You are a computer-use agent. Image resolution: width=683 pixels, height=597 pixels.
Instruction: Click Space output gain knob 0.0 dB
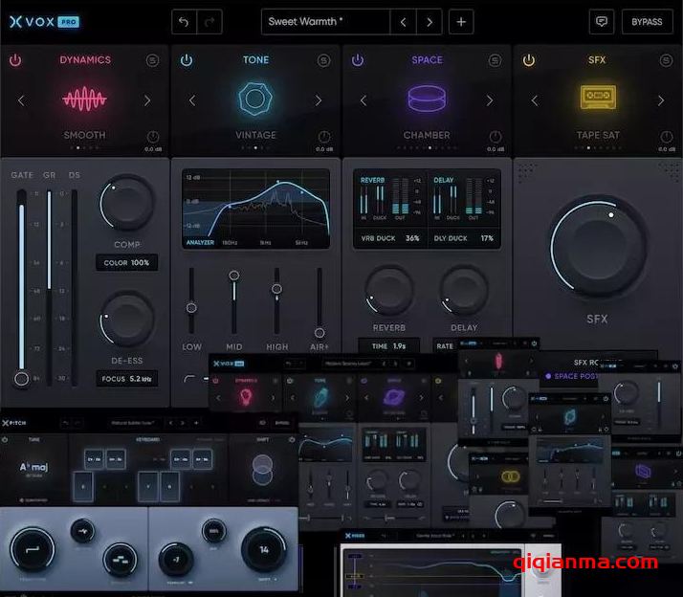(x=496, y=137)
